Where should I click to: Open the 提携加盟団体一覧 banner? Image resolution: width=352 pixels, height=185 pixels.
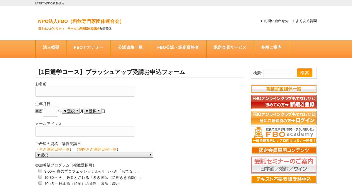point(284,89)
